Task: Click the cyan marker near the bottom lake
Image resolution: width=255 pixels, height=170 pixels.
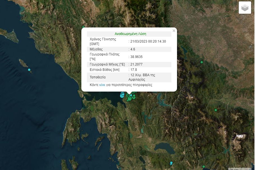Action: click(x=171, y=163)
